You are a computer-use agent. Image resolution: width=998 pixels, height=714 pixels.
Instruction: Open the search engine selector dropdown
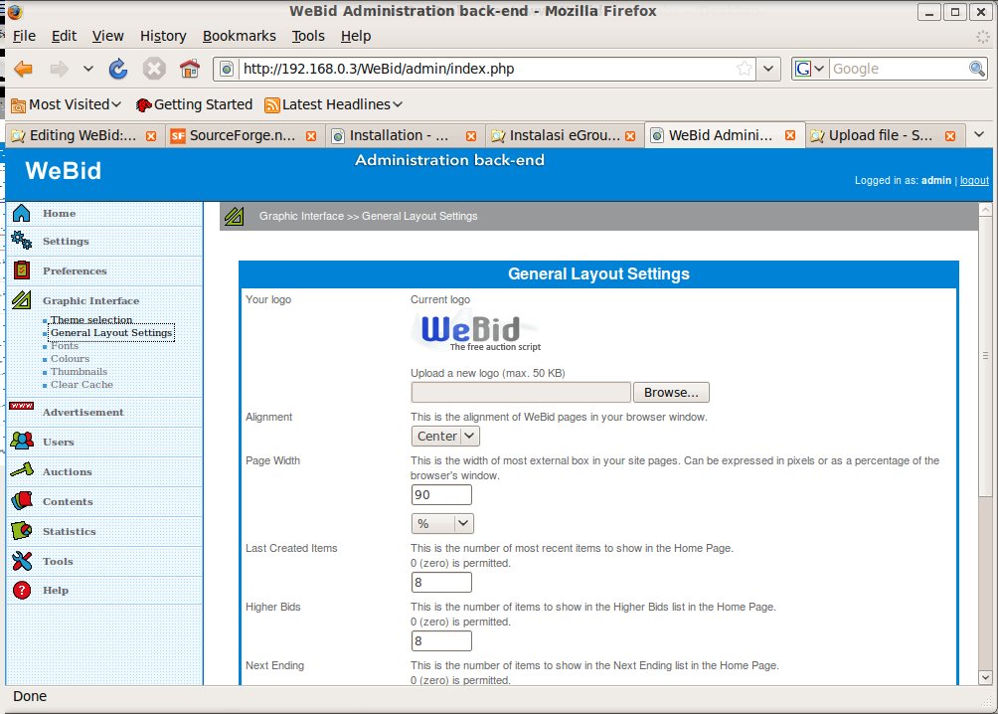[x=810, y=69]
